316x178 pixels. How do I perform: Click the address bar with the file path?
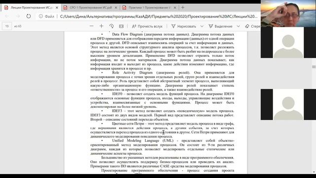tap(158, 16)
